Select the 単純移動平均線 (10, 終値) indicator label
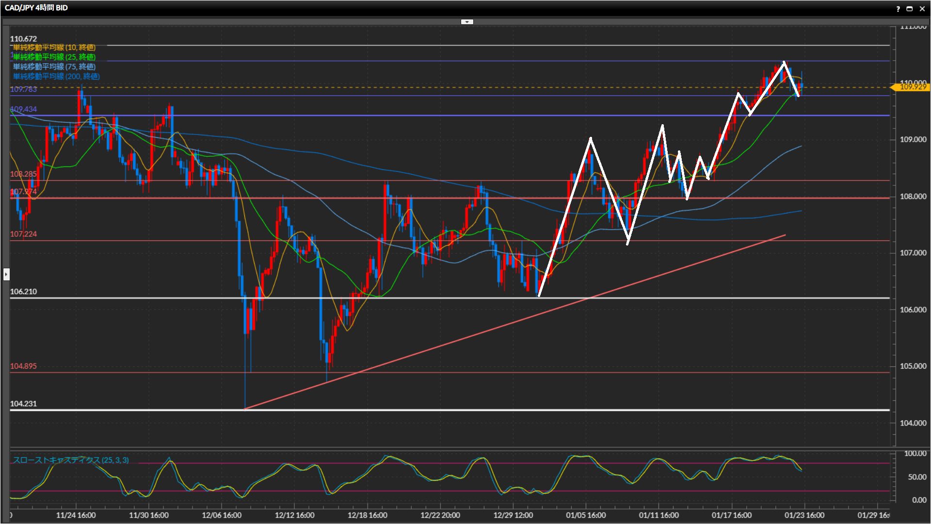Image resolution: width=931 pixels, height=524 pixels. coord(54,48)
